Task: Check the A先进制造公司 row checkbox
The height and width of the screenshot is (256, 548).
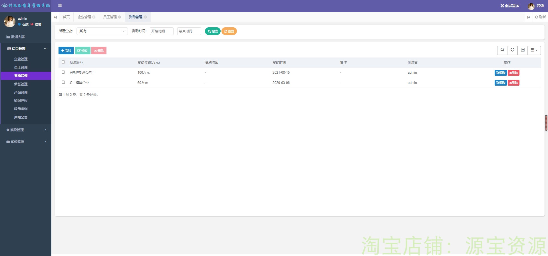Action: pos(63,72)
